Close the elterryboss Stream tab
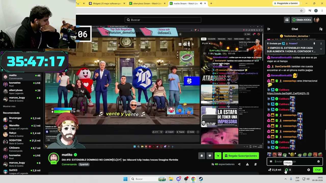326x183 pixels. [165, 4]
